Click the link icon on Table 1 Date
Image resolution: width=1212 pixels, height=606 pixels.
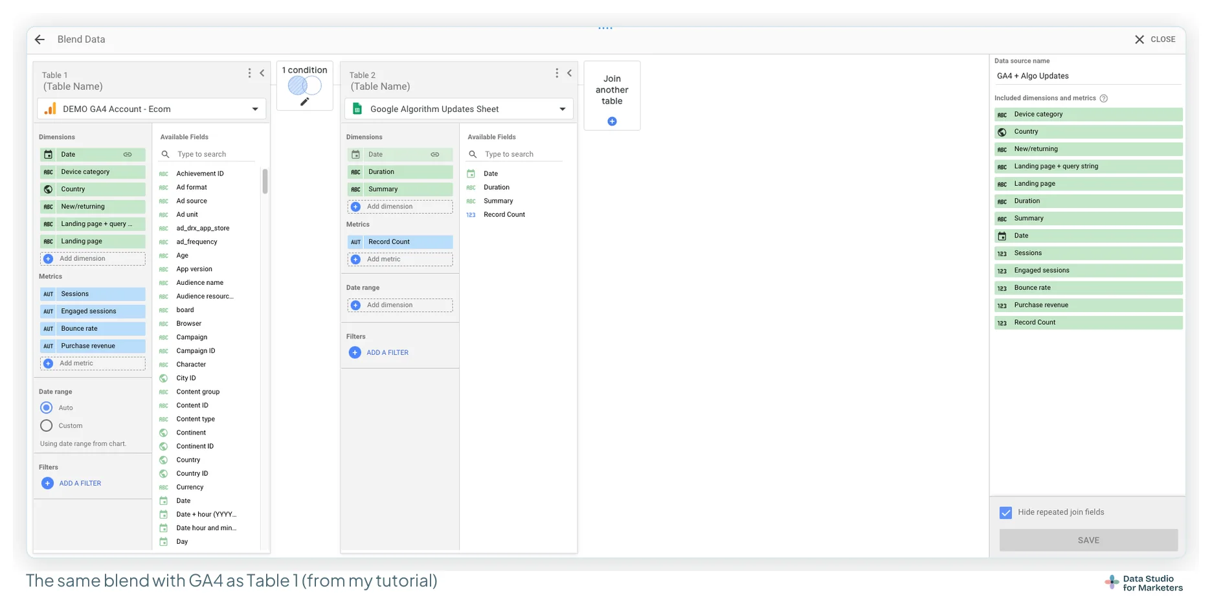click(128, 155)
